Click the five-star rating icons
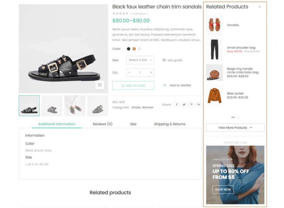 click(x=120, y=14)
